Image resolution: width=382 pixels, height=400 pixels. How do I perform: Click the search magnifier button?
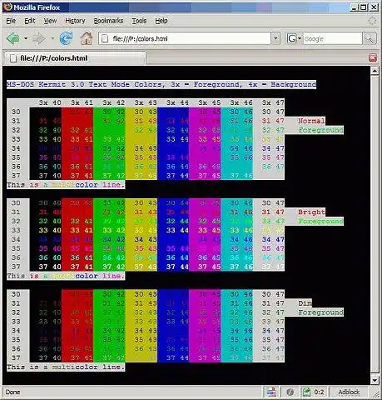pyautogui.click(x=370, y=38)
